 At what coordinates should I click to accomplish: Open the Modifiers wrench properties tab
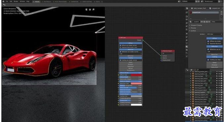tap(187, 40)
